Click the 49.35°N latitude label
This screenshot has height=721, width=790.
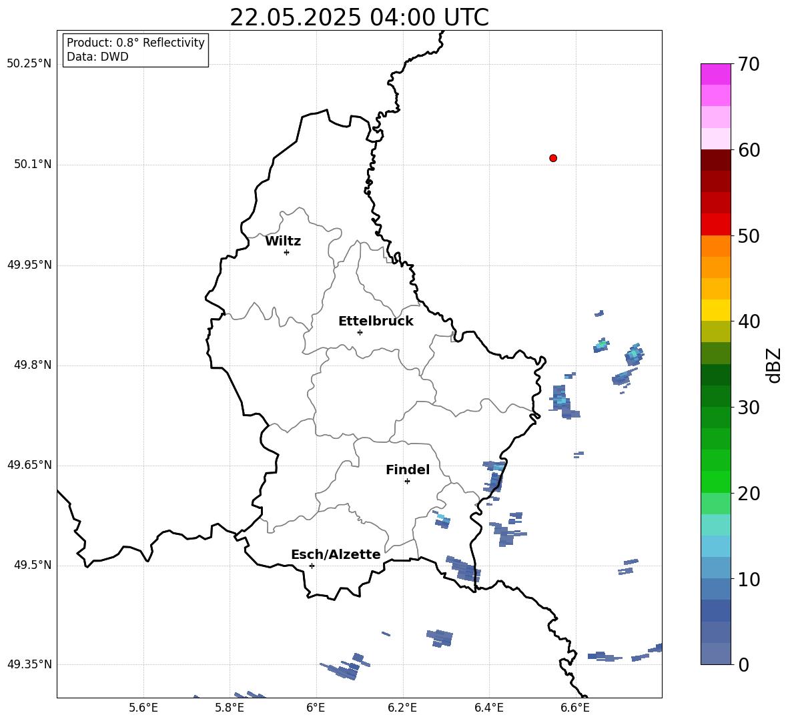tap(29, 664)
